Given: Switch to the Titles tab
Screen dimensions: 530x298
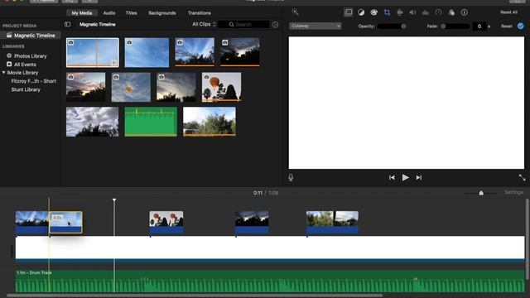Looking at the screenshot, I should 131,13.
